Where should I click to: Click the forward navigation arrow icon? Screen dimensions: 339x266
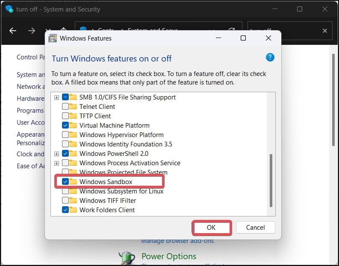(x=32, y=31)
